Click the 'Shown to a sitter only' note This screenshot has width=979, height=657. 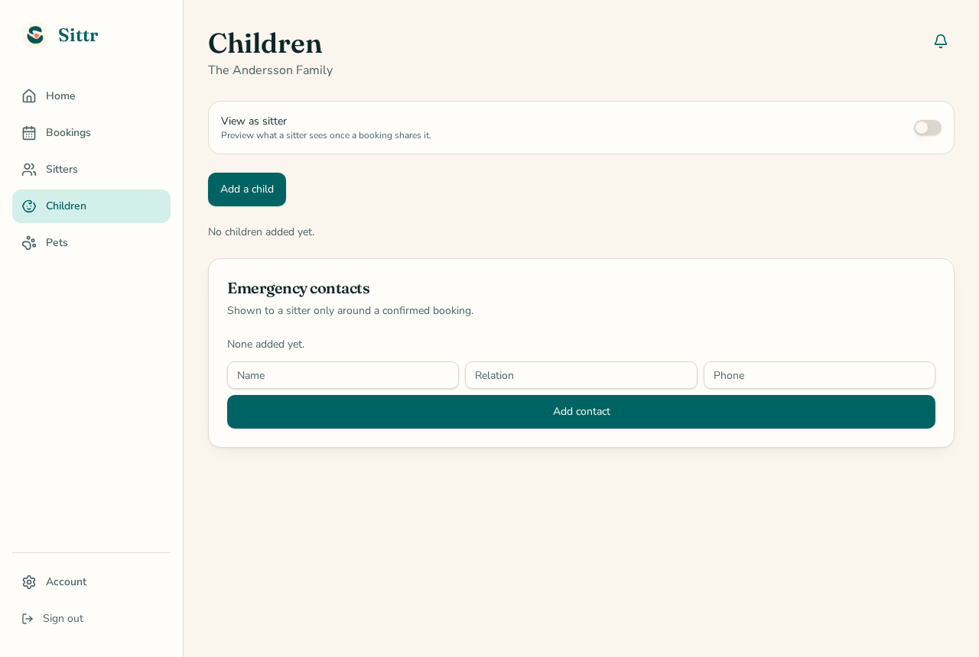coord(350,311)
